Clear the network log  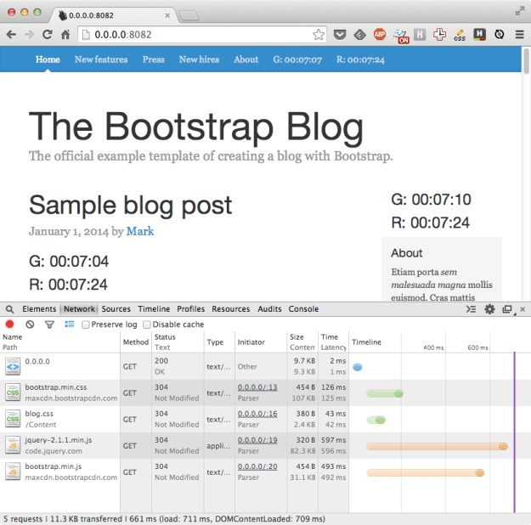click(x=30, y=325)
